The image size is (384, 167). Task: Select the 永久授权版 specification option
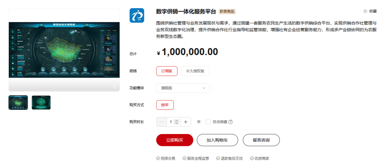(195, 71)
